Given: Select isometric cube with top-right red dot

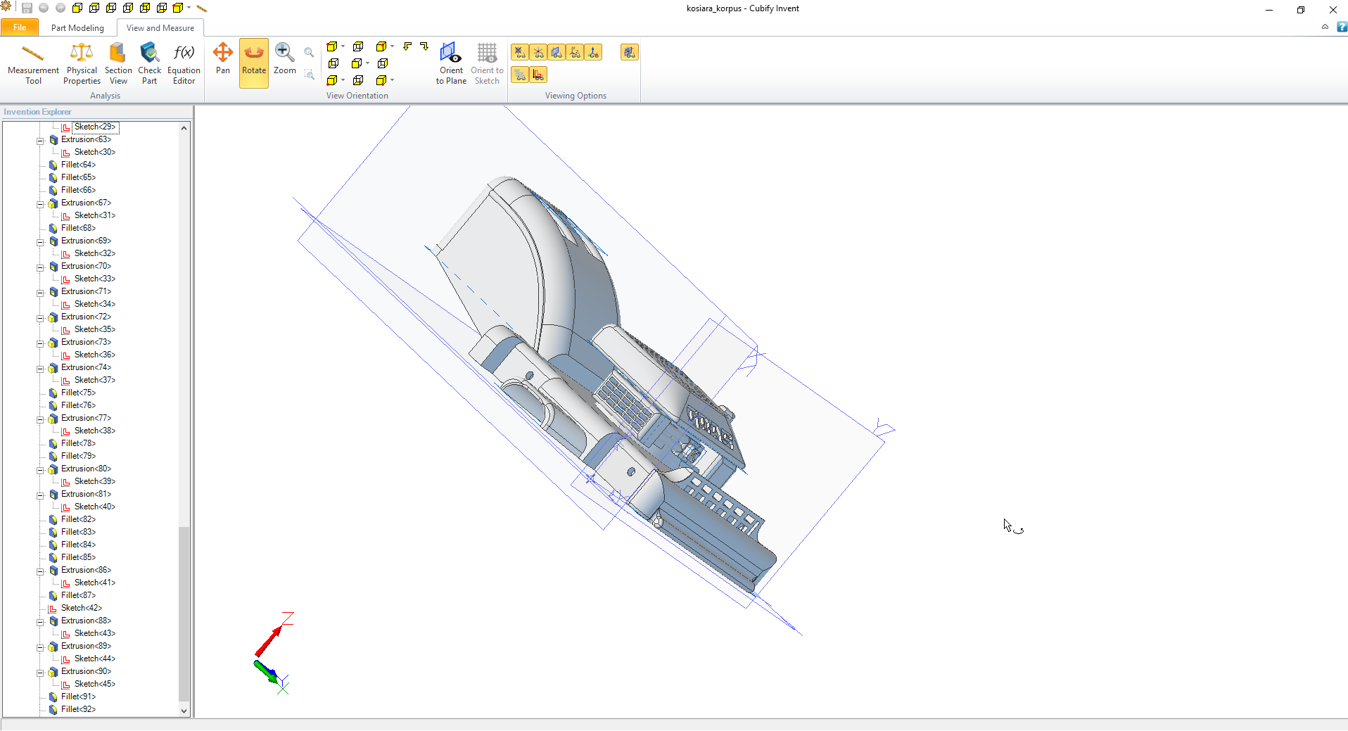Looking at the screenshot, I should pyautogui.click(x=381, y=46).
